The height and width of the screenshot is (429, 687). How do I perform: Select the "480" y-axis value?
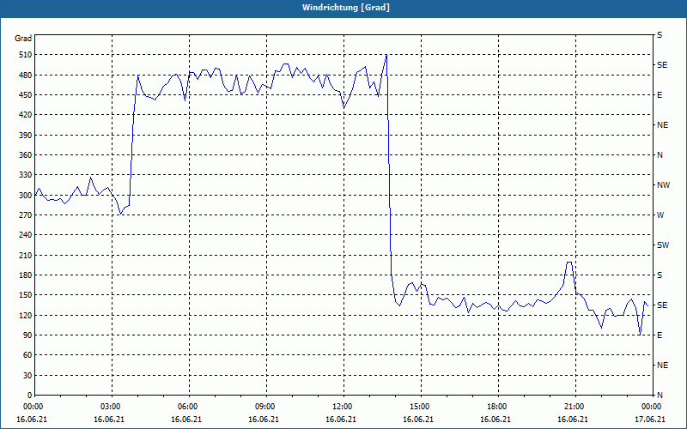point(26,76)
